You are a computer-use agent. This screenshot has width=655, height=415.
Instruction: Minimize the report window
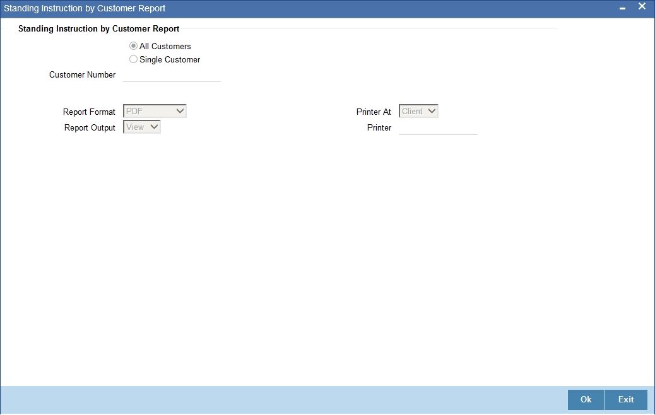(x=622, y=8)
